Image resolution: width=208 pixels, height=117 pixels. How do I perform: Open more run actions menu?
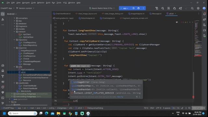click(x=143, y=8)
